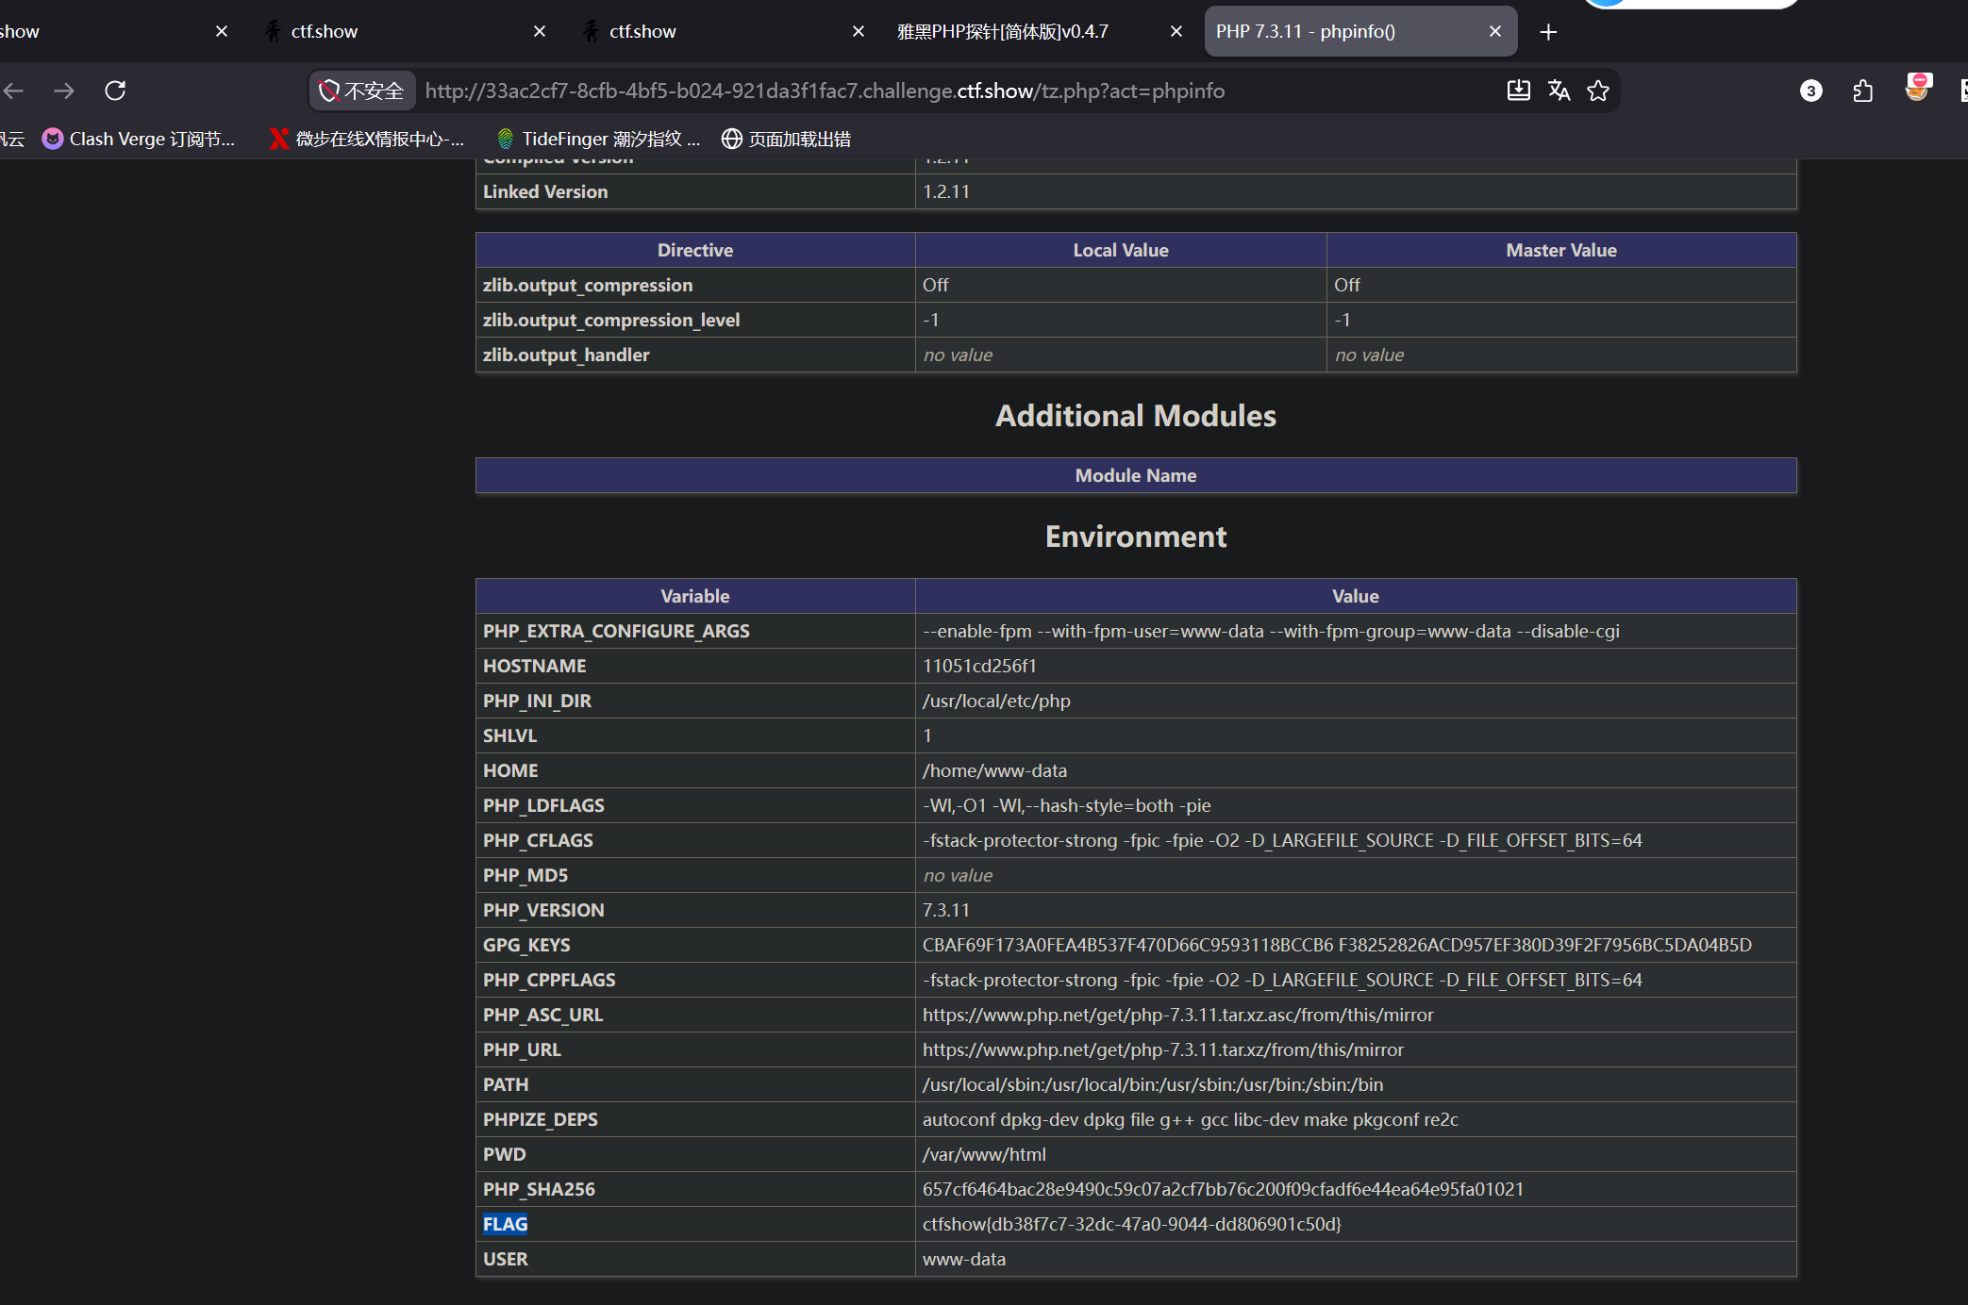Open the Clash Verge bookmark
Image resolution: width=1968 pixels, height=1305 pixels.
point(139,139)
